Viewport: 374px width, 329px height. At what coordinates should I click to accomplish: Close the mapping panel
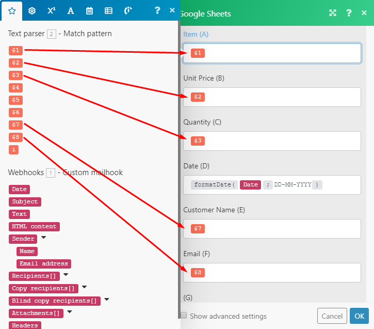(172, 10)
